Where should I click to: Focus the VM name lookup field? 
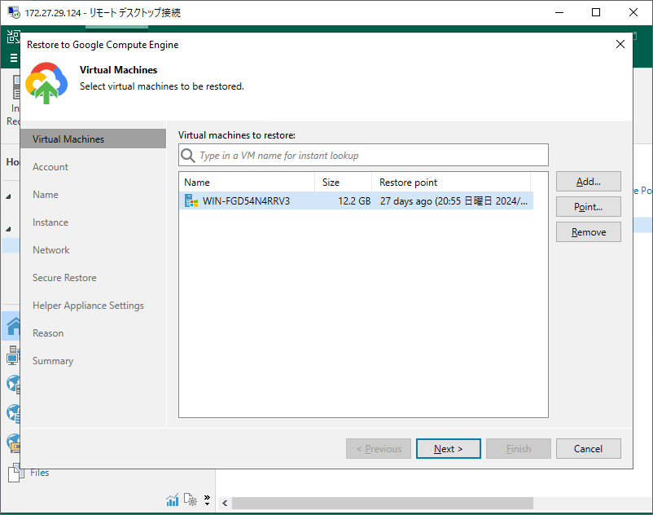pos(363,156)
